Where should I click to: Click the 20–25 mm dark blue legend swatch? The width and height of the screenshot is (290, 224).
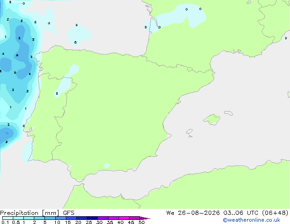82,218
